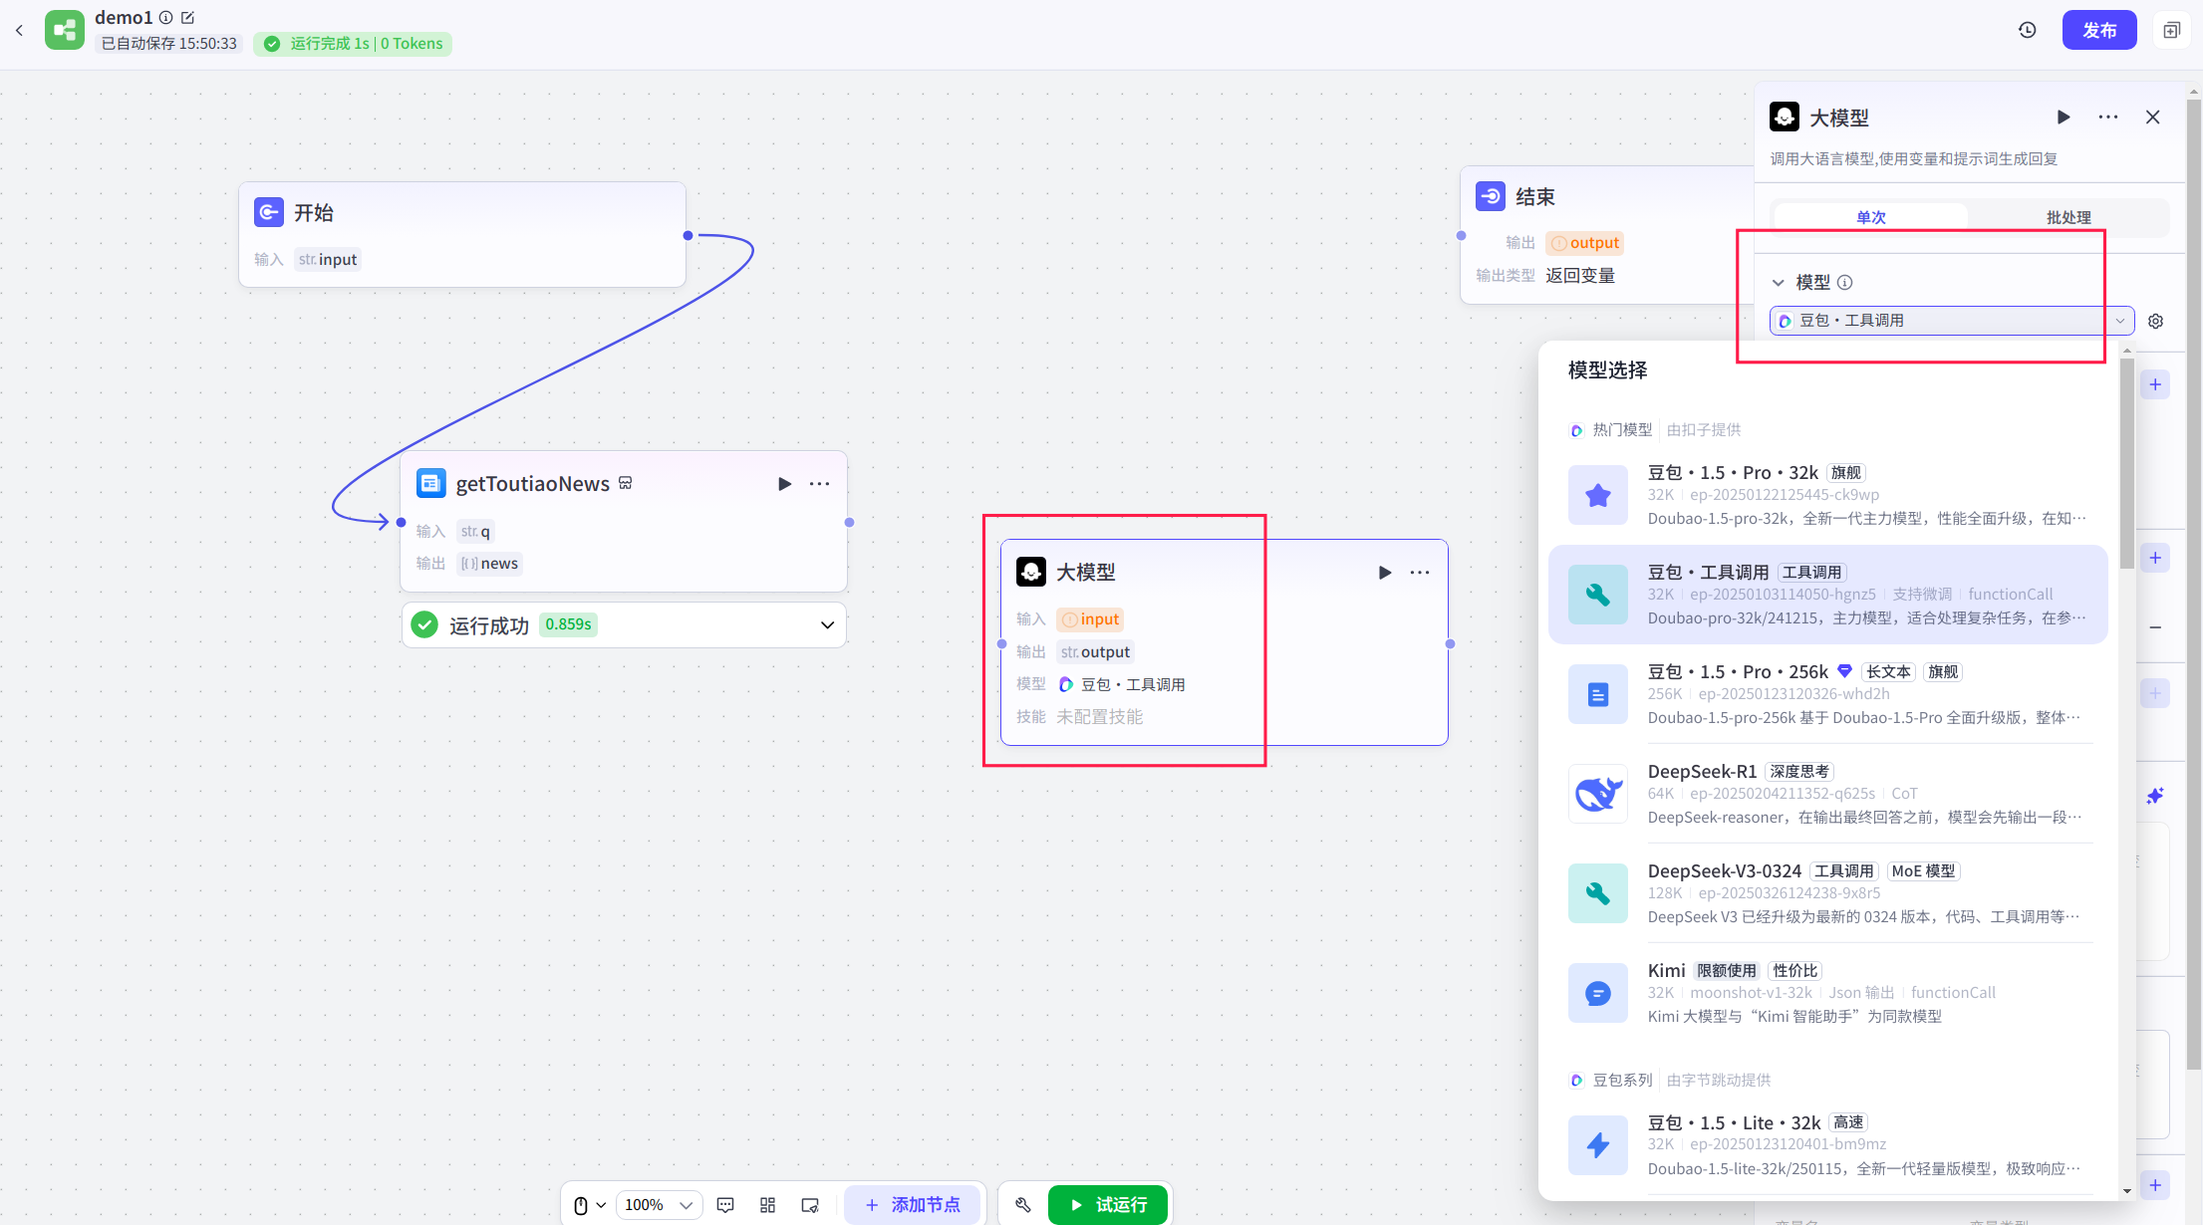Open model settings gear icon
This screenshot has height=1225, width=2203.
(x=2155, y=321)
